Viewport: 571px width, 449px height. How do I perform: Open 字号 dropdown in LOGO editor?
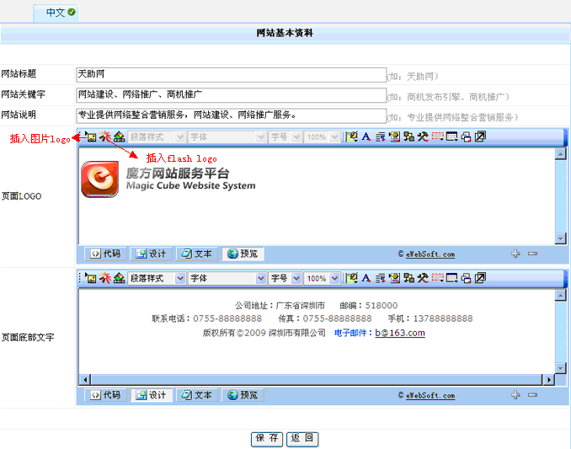tap(285, 137)
